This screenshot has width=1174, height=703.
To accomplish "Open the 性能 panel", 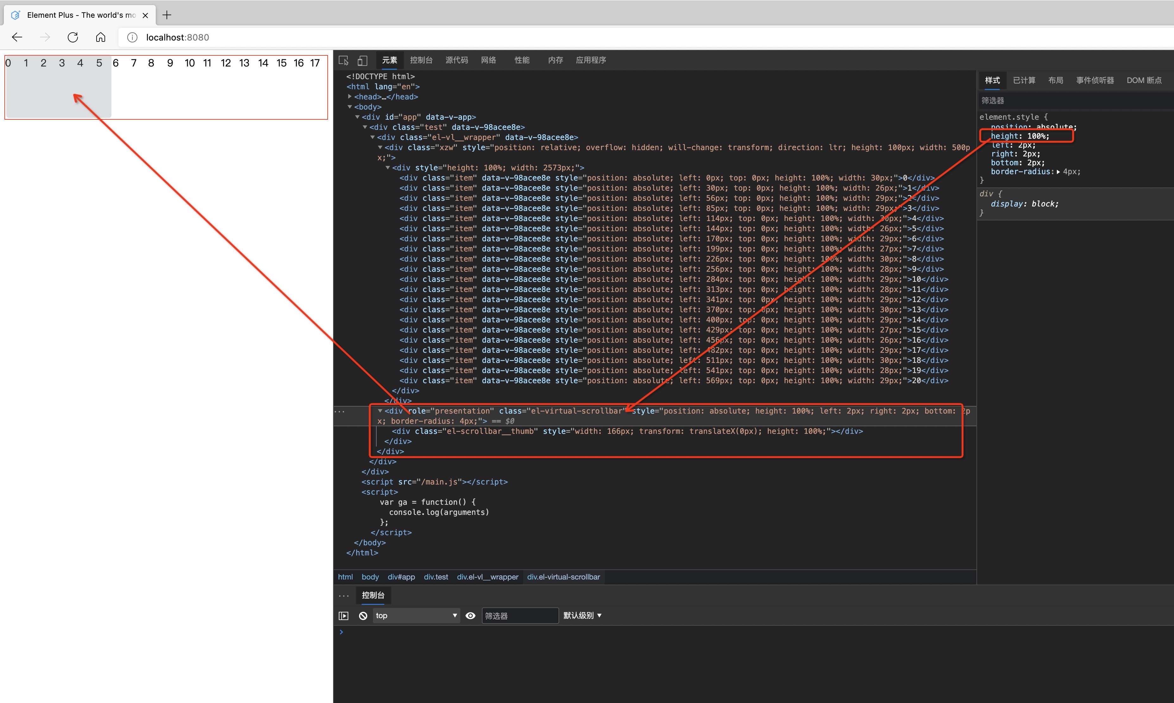I will tap(521, 60).
